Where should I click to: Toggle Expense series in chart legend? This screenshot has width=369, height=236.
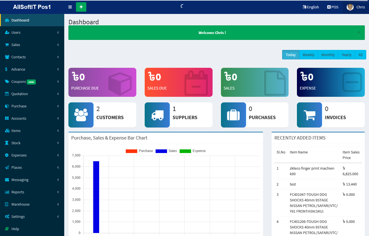pos(192,151)
